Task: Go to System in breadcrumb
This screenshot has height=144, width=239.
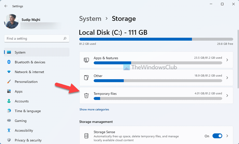Action: click(90, 19)
